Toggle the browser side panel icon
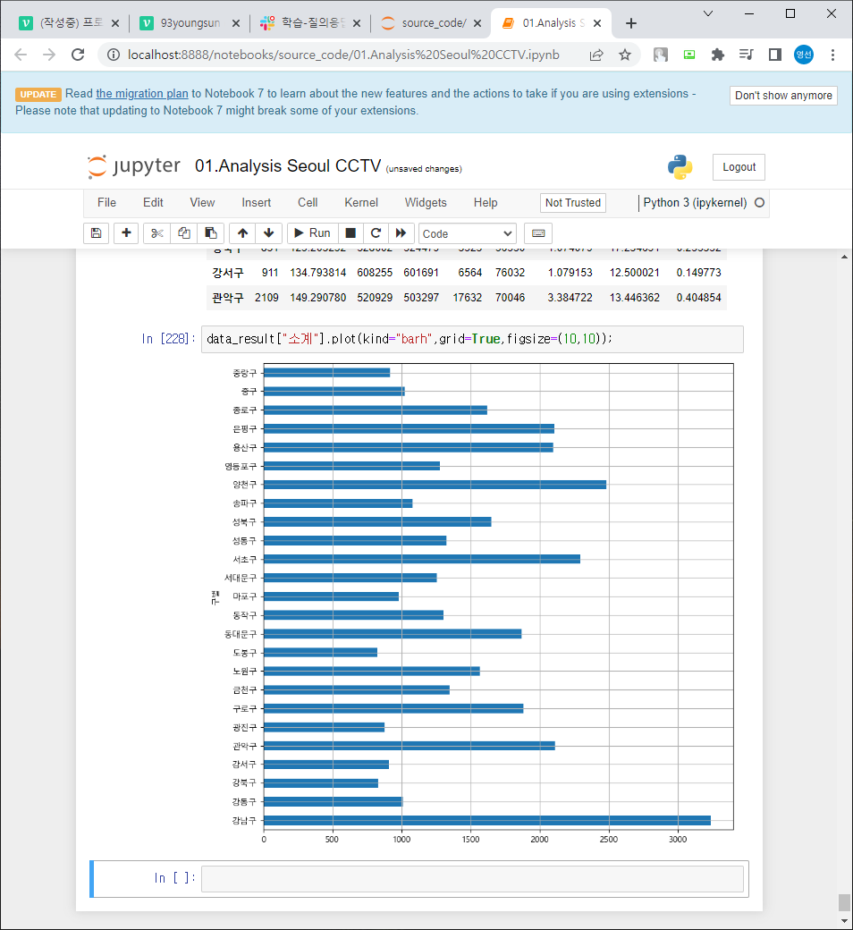The height and width of the screenshot is (930, 853). click(774, 55)
